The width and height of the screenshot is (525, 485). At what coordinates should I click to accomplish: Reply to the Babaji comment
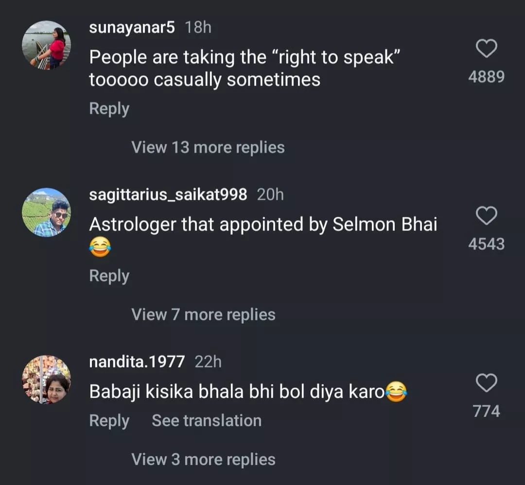tap(109, 421)
